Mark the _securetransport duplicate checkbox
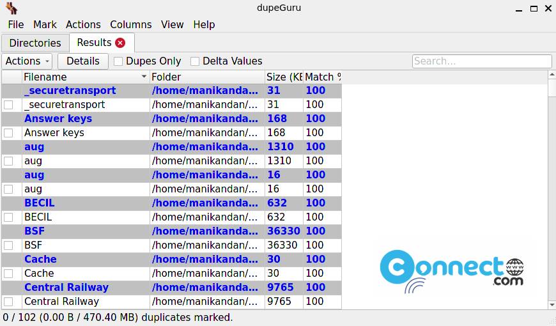Image resolution: width=556 pixels, height=326 pixels. pyautogui.click(x=8, y=105)
